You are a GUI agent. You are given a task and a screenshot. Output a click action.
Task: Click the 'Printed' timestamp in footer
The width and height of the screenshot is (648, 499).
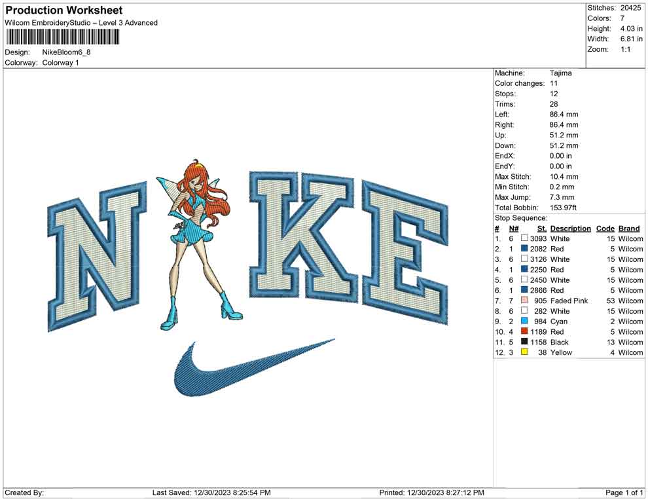click(x=432, y=492)
